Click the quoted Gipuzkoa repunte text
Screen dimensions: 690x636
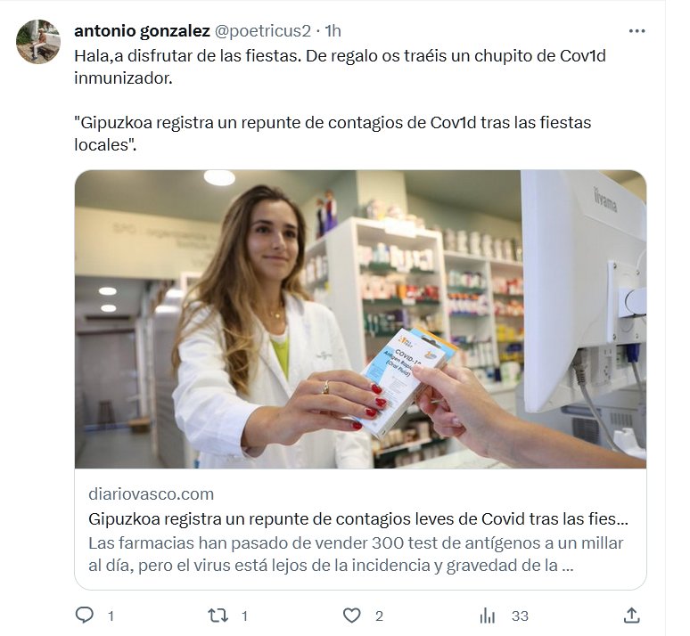pos(333,134)
